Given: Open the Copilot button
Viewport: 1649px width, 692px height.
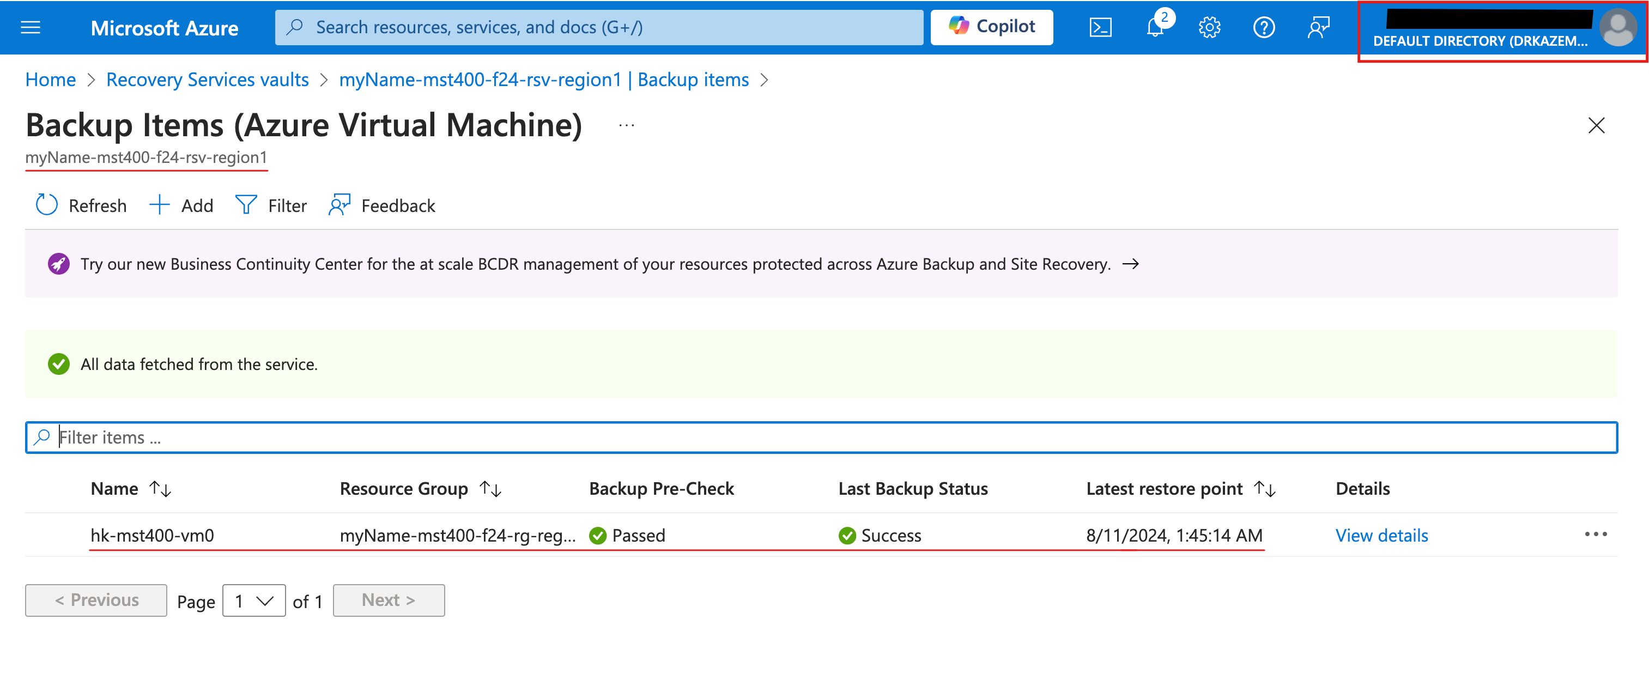Looking at the screenshot, I should point(991,27).
